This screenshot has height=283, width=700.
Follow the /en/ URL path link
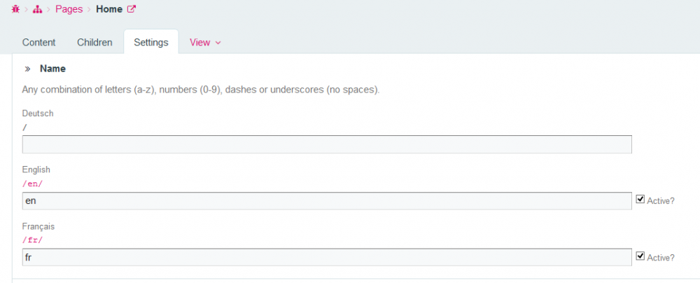click(x=33, y=183)
